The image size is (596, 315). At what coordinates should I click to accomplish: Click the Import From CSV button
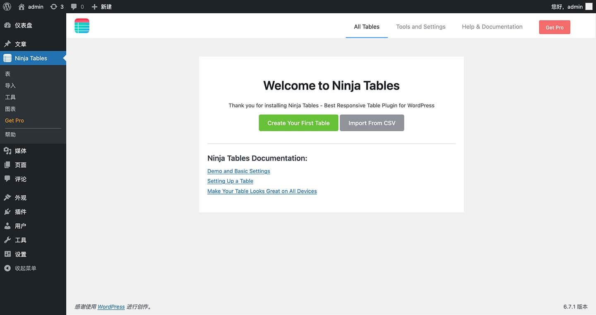[x=372, y=123]
